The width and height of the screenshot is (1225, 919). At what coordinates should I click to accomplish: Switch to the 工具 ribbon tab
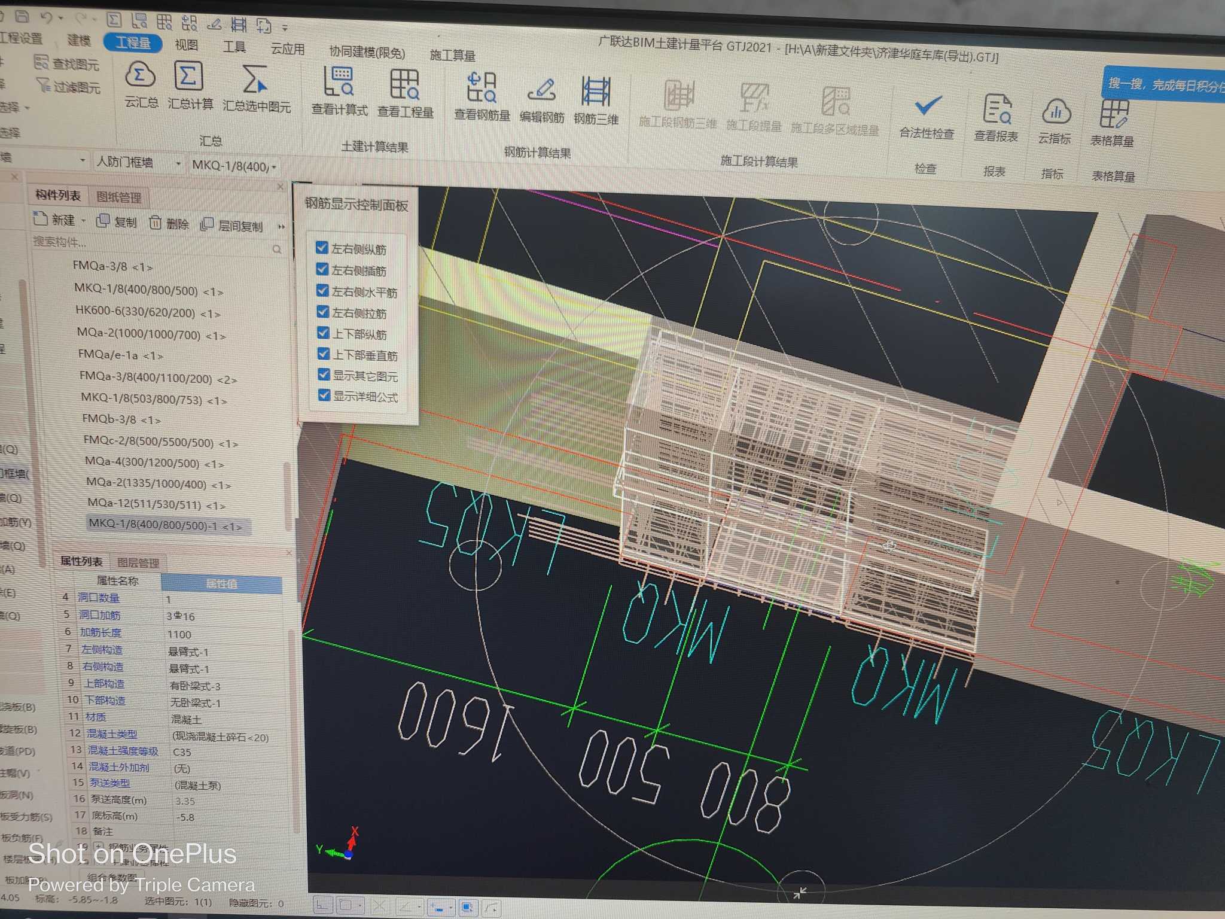point(234,47)
